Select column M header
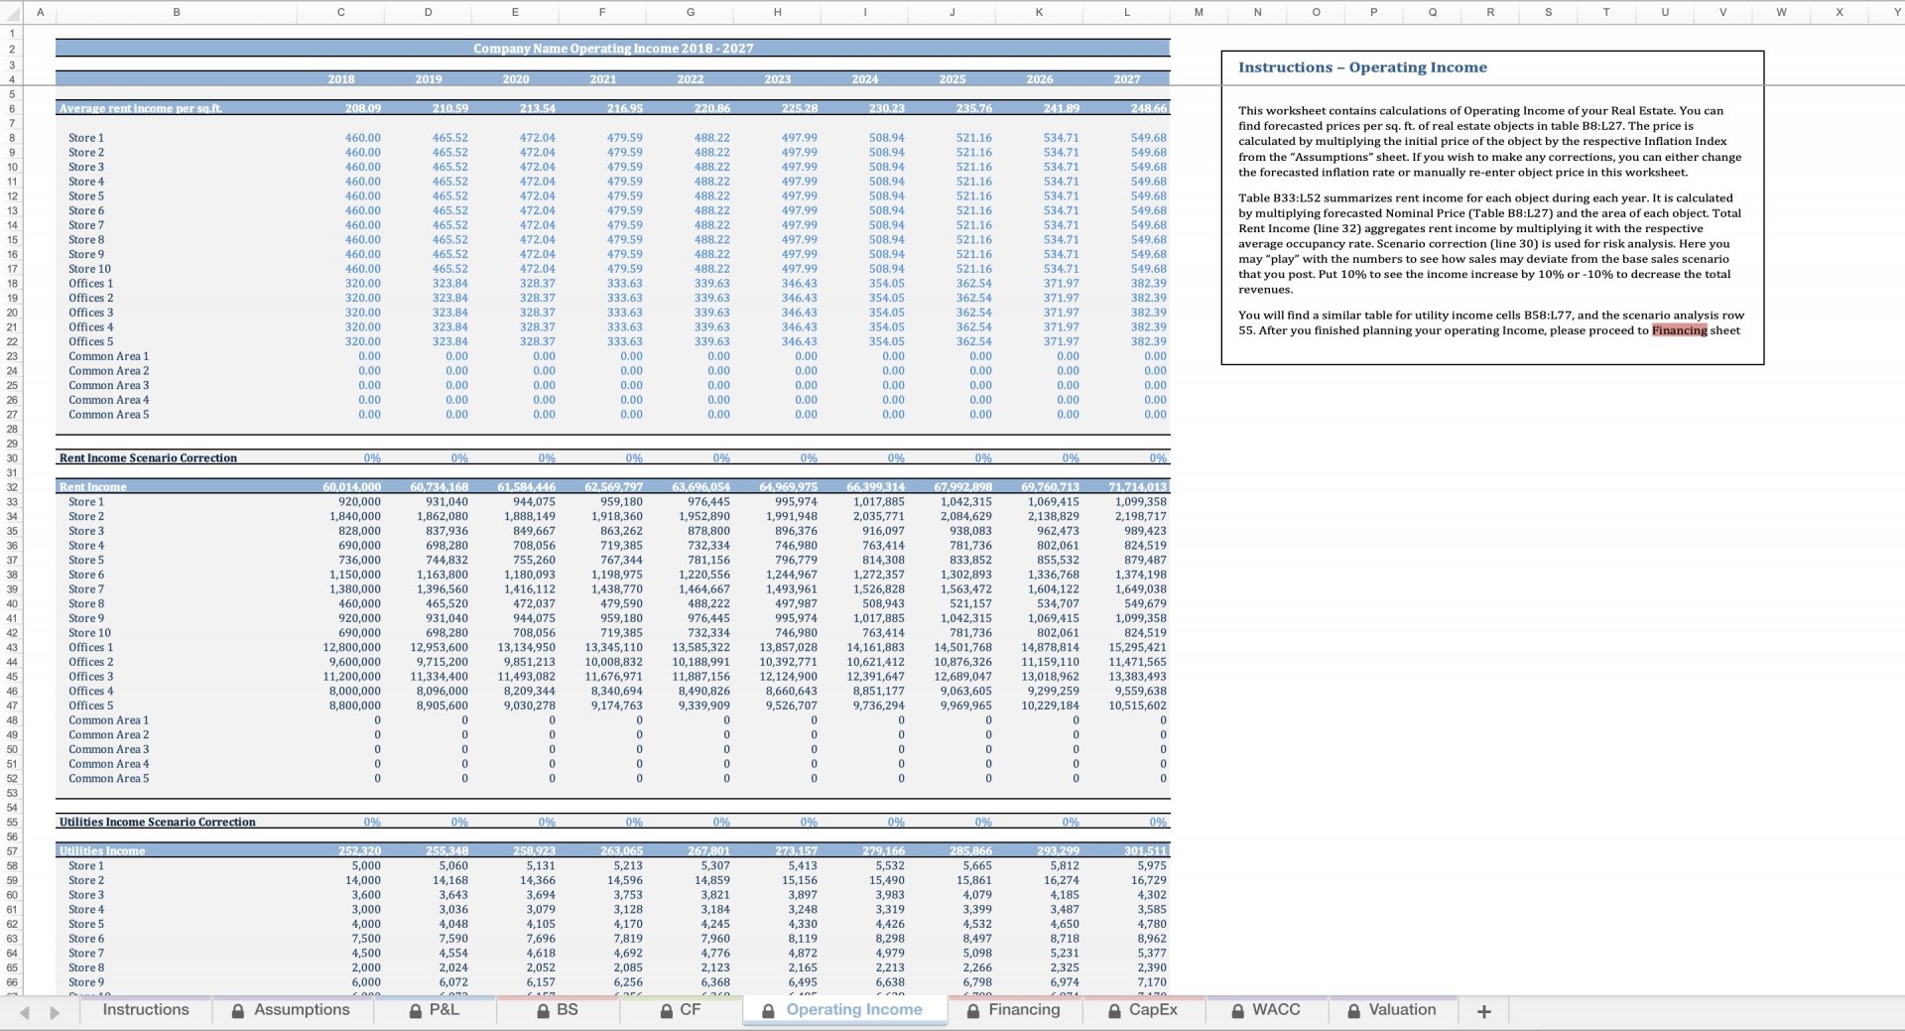 coord(1199,12)
